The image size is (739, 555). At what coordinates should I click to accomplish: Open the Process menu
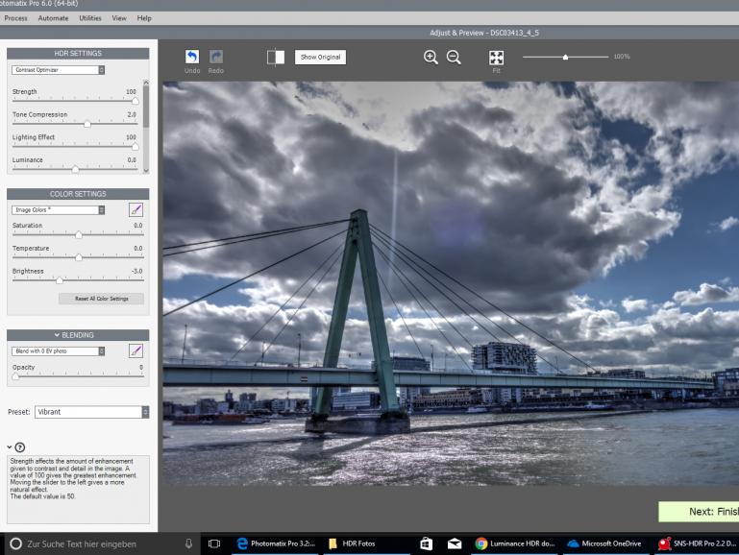click(x=15, y=18)
